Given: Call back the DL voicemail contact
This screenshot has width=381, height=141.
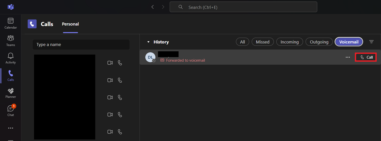Looking at the screenshot, I should coord(366,57).
